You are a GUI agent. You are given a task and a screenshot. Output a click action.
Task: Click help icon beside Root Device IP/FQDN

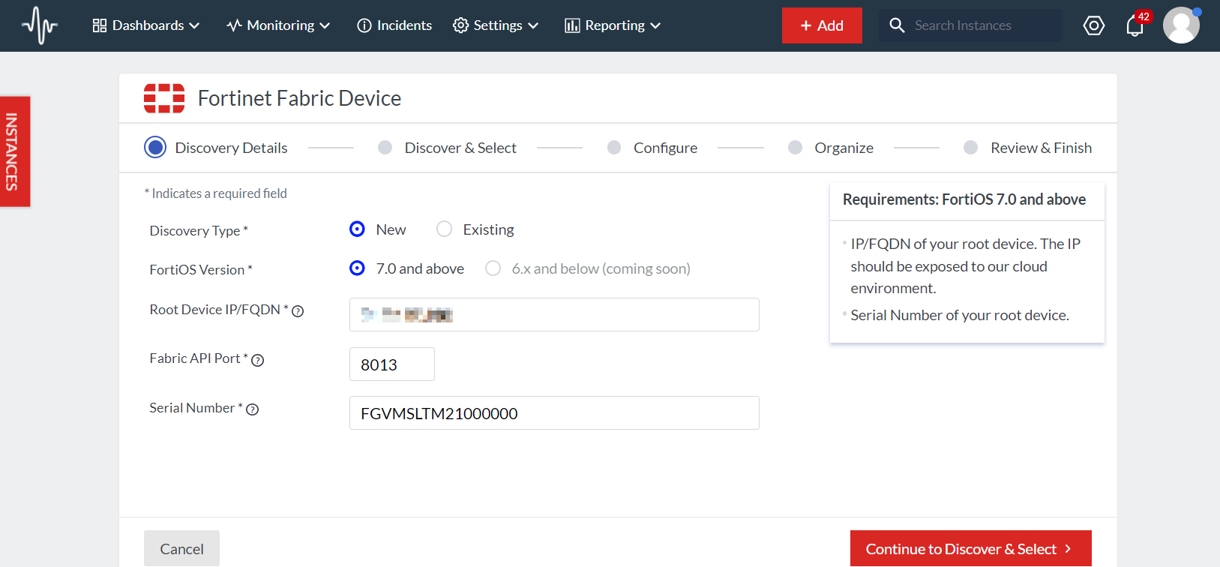pyautogui.click(x=298, y=311)
